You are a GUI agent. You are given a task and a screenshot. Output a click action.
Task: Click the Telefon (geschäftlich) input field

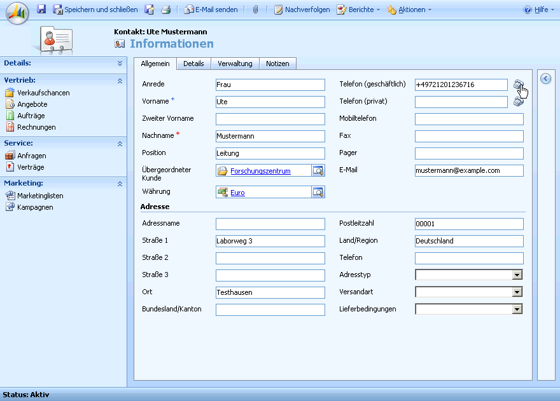click(461, 85)
